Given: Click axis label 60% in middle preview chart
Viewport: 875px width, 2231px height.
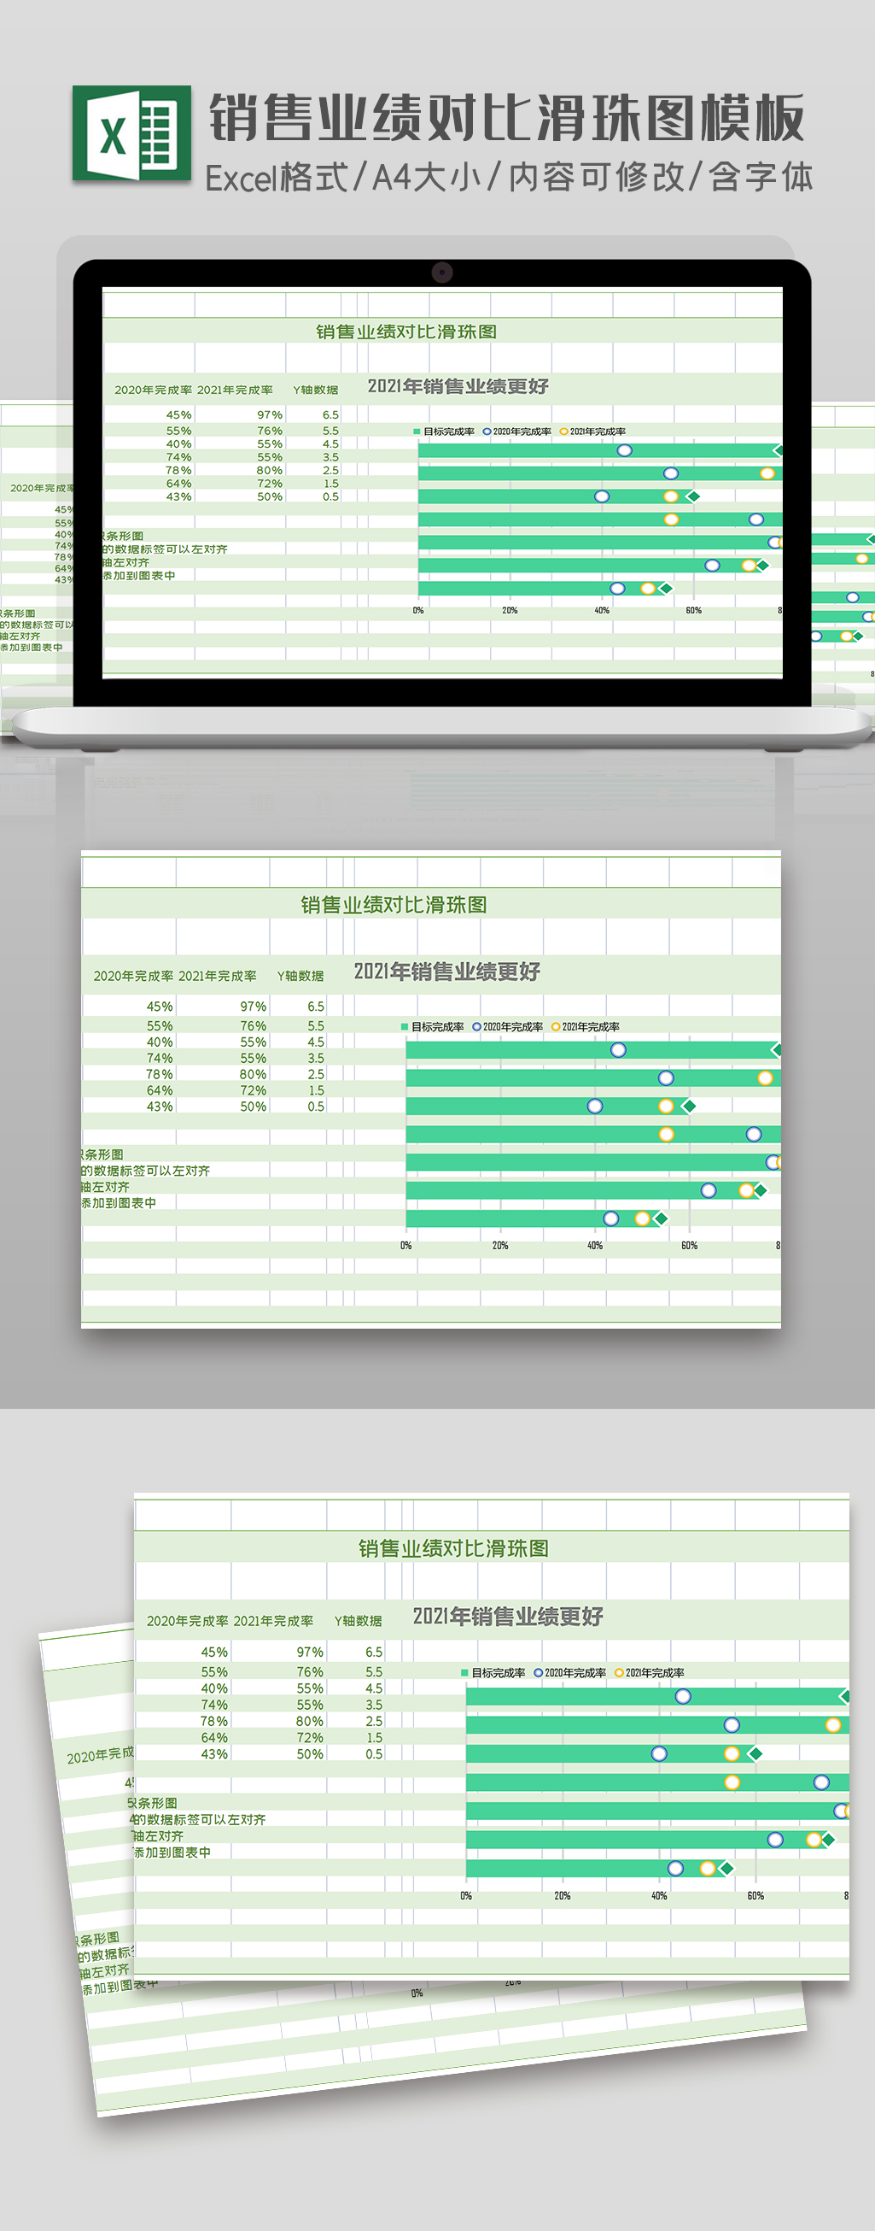Looking at the screenshot, I should tap(689, 1246).
